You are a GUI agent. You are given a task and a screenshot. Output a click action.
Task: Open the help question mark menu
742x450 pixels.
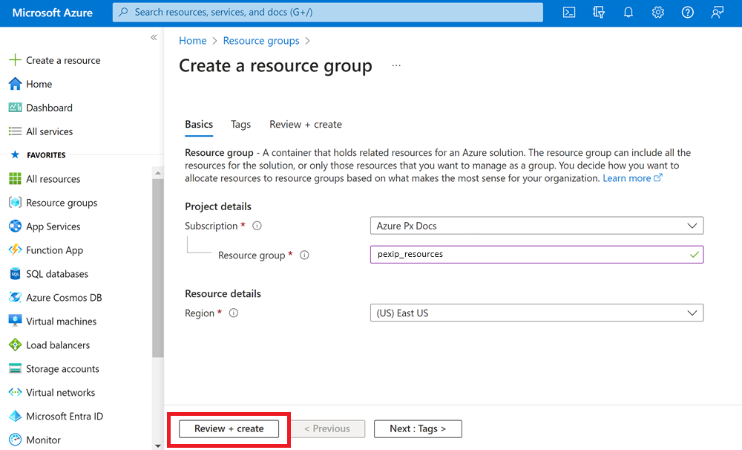click(687, 12)
